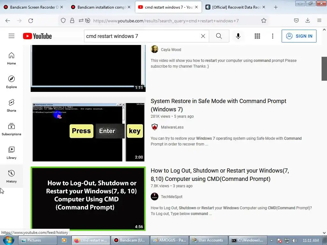The image size is (327, 245).
Task: Click the SIGN IN button
Action: pyautogui.click(x=299, y=36)
